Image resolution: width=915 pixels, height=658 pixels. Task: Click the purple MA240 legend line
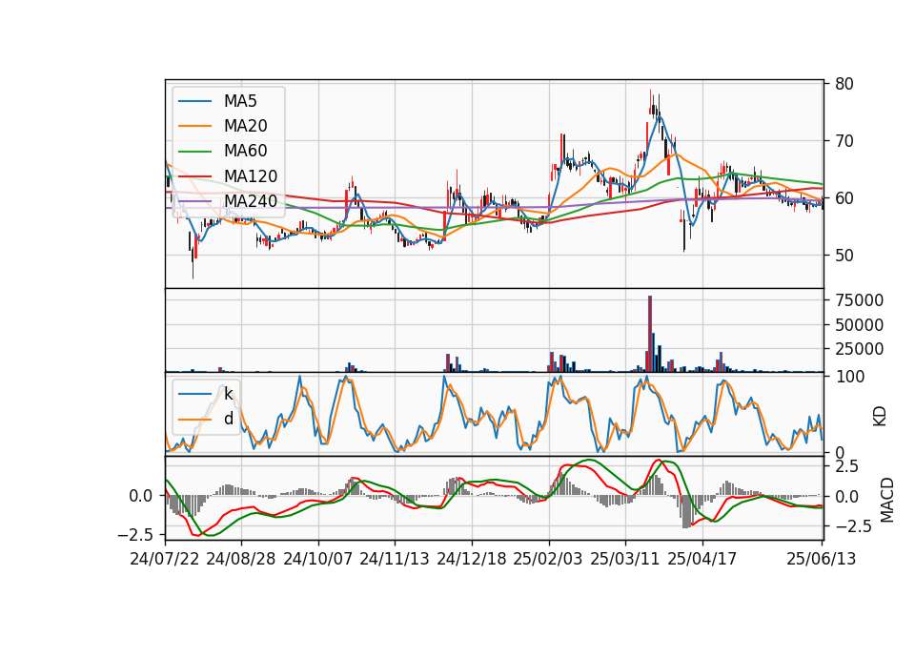click(x=194, y=201)
